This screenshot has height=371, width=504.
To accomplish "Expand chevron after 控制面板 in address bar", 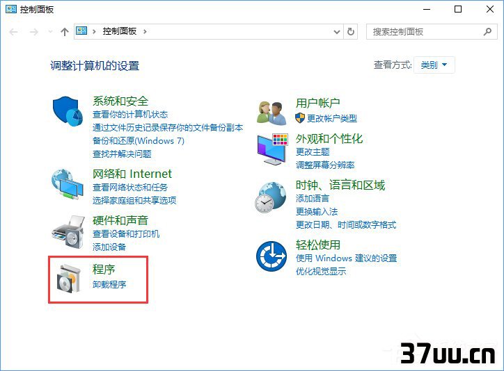I will click(x=145, y=31).
